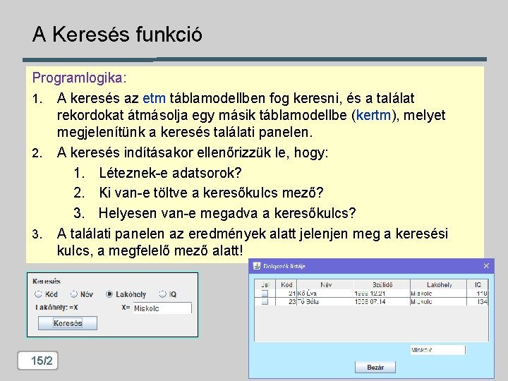508x381 pixels.
Task: Click the blue kertm word in the text
Action: (x=373, y=115)
